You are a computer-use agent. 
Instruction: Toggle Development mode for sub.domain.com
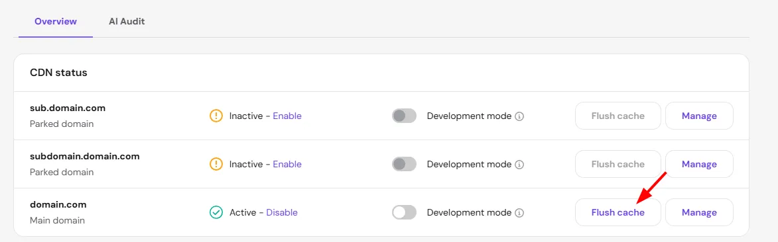point(405,116)
